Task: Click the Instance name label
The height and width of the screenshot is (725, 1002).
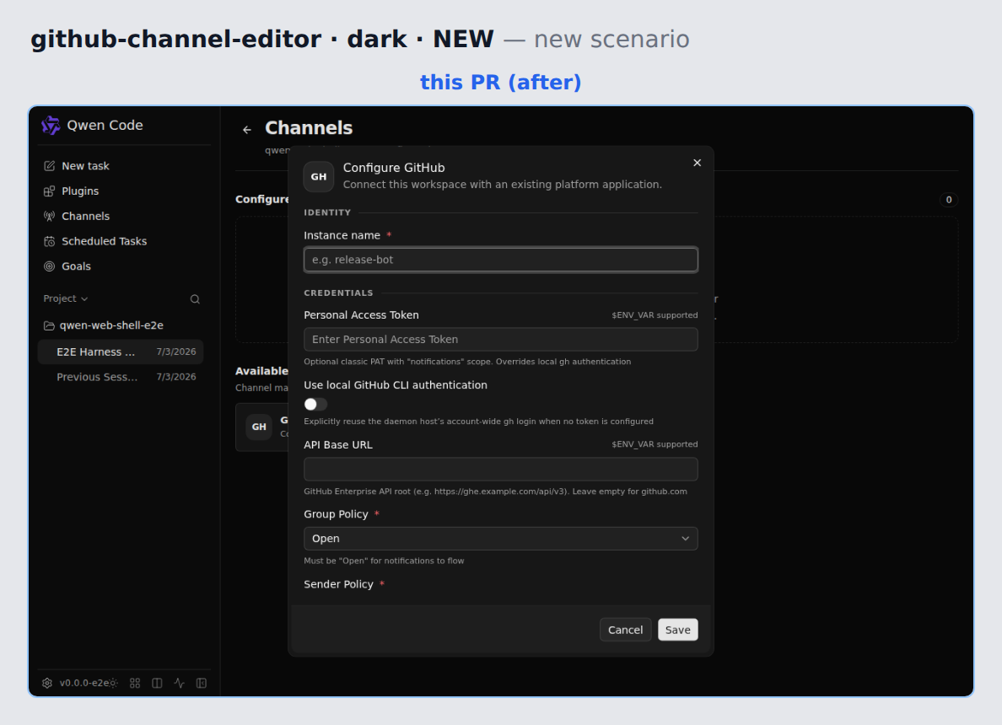Action: tap(342, 236)
